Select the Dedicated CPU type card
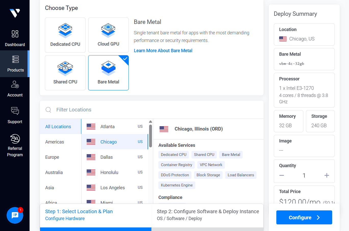 65,35
